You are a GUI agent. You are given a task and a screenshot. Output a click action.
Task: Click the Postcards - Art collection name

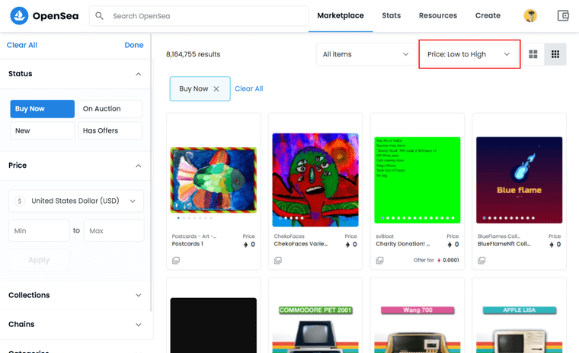pyautogui.click(x=194, y=236)
